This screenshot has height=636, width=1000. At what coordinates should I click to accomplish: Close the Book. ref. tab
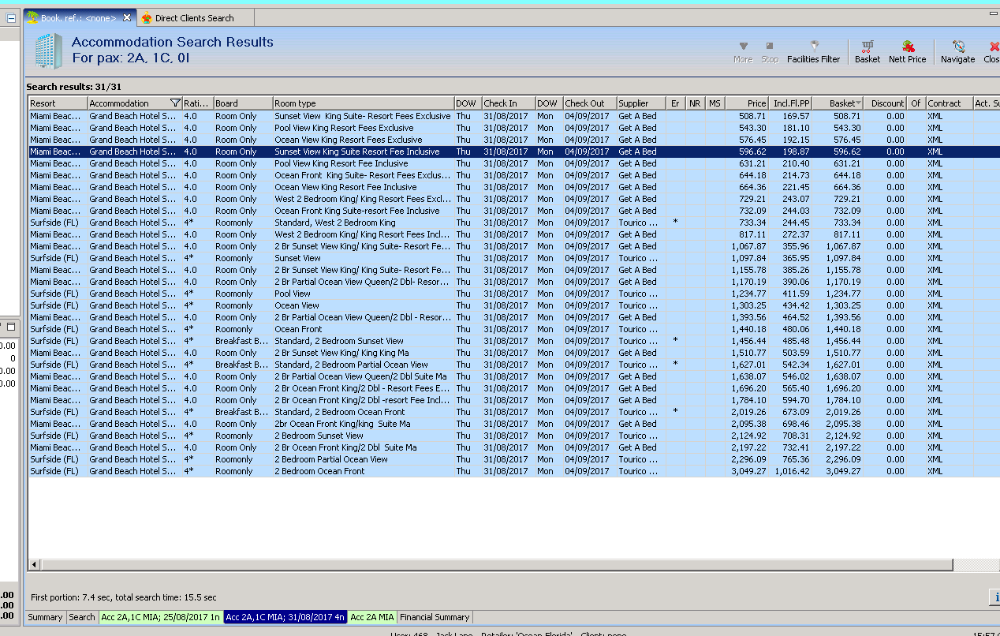tap(128, 17)
